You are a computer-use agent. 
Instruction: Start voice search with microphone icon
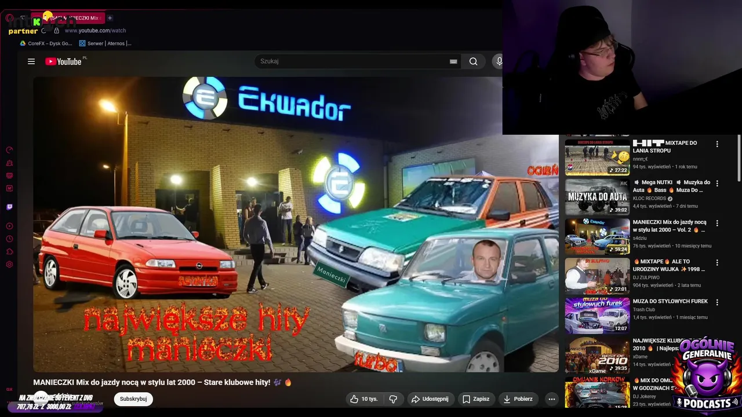(499, 61)
